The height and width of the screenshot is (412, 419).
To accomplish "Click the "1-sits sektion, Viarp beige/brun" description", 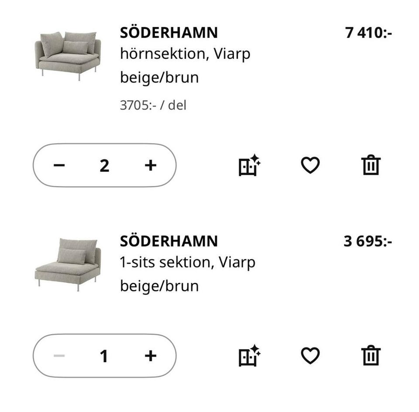I will point(187,274).
